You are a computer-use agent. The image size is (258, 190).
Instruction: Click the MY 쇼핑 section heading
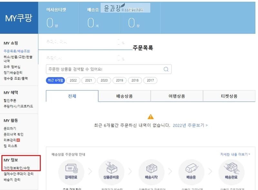(x=11, y=43)
